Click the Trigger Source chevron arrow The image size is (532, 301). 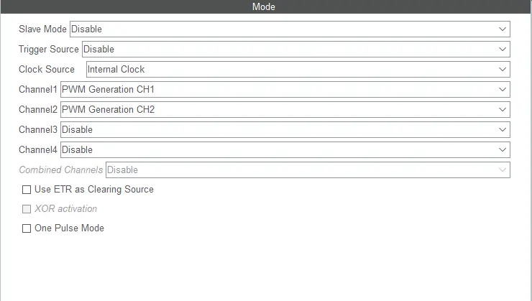(x=503, y=50)
